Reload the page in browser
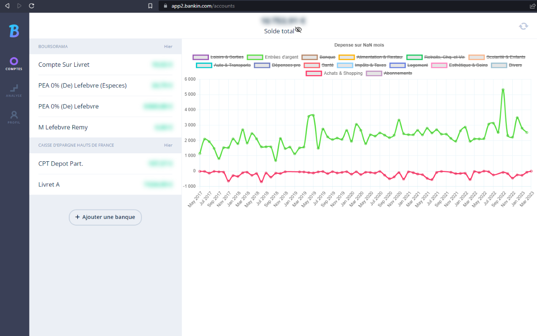The height and width of the screenshot is (336, 537). (31, 6)
